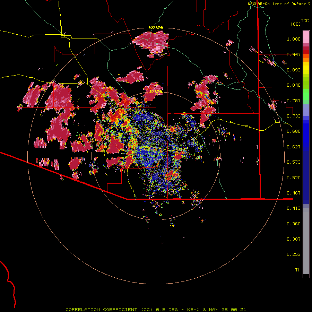Select the 0.520 scale value

(x=294, y=178)
